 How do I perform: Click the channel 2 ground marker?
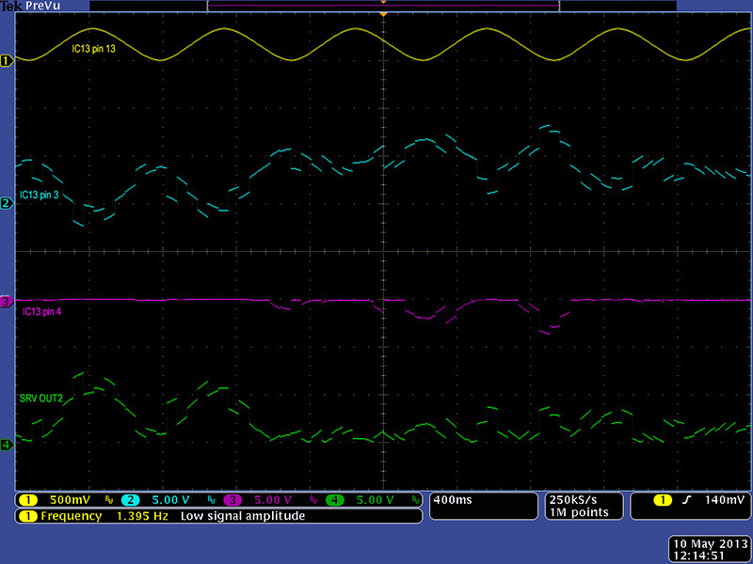(8, 203)
